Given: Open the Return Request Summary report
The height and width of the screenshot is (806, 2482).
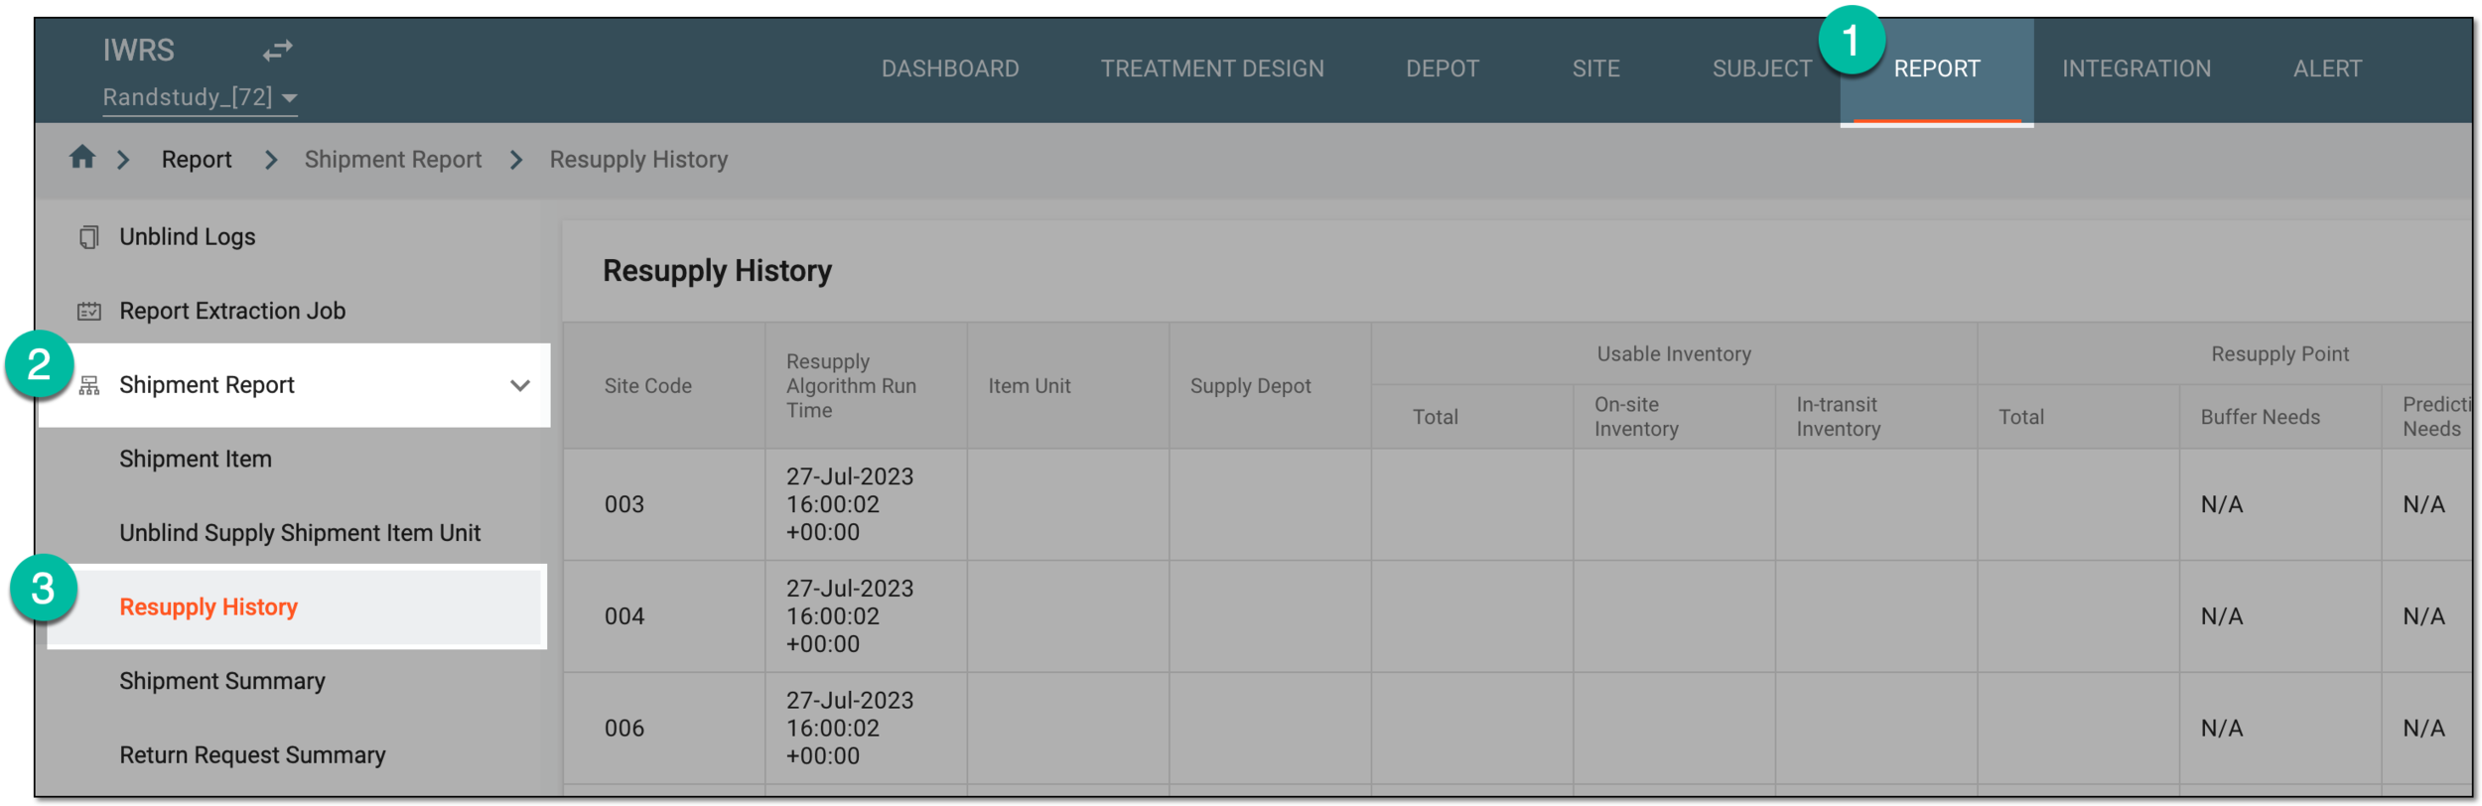Looking at the screenshot, I should [x=252, y=754].
